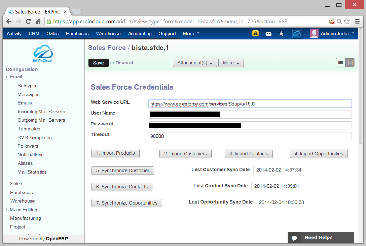Click 1. Import Products button
Screen dimensions: 366x246
point(115,153)
